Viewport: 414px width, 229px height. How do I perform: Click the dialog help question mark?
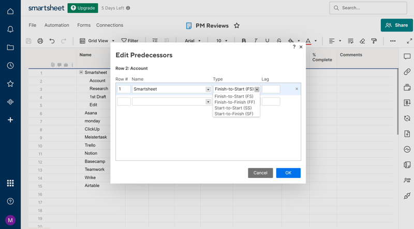pyautogui.click(x=294, y=47)
